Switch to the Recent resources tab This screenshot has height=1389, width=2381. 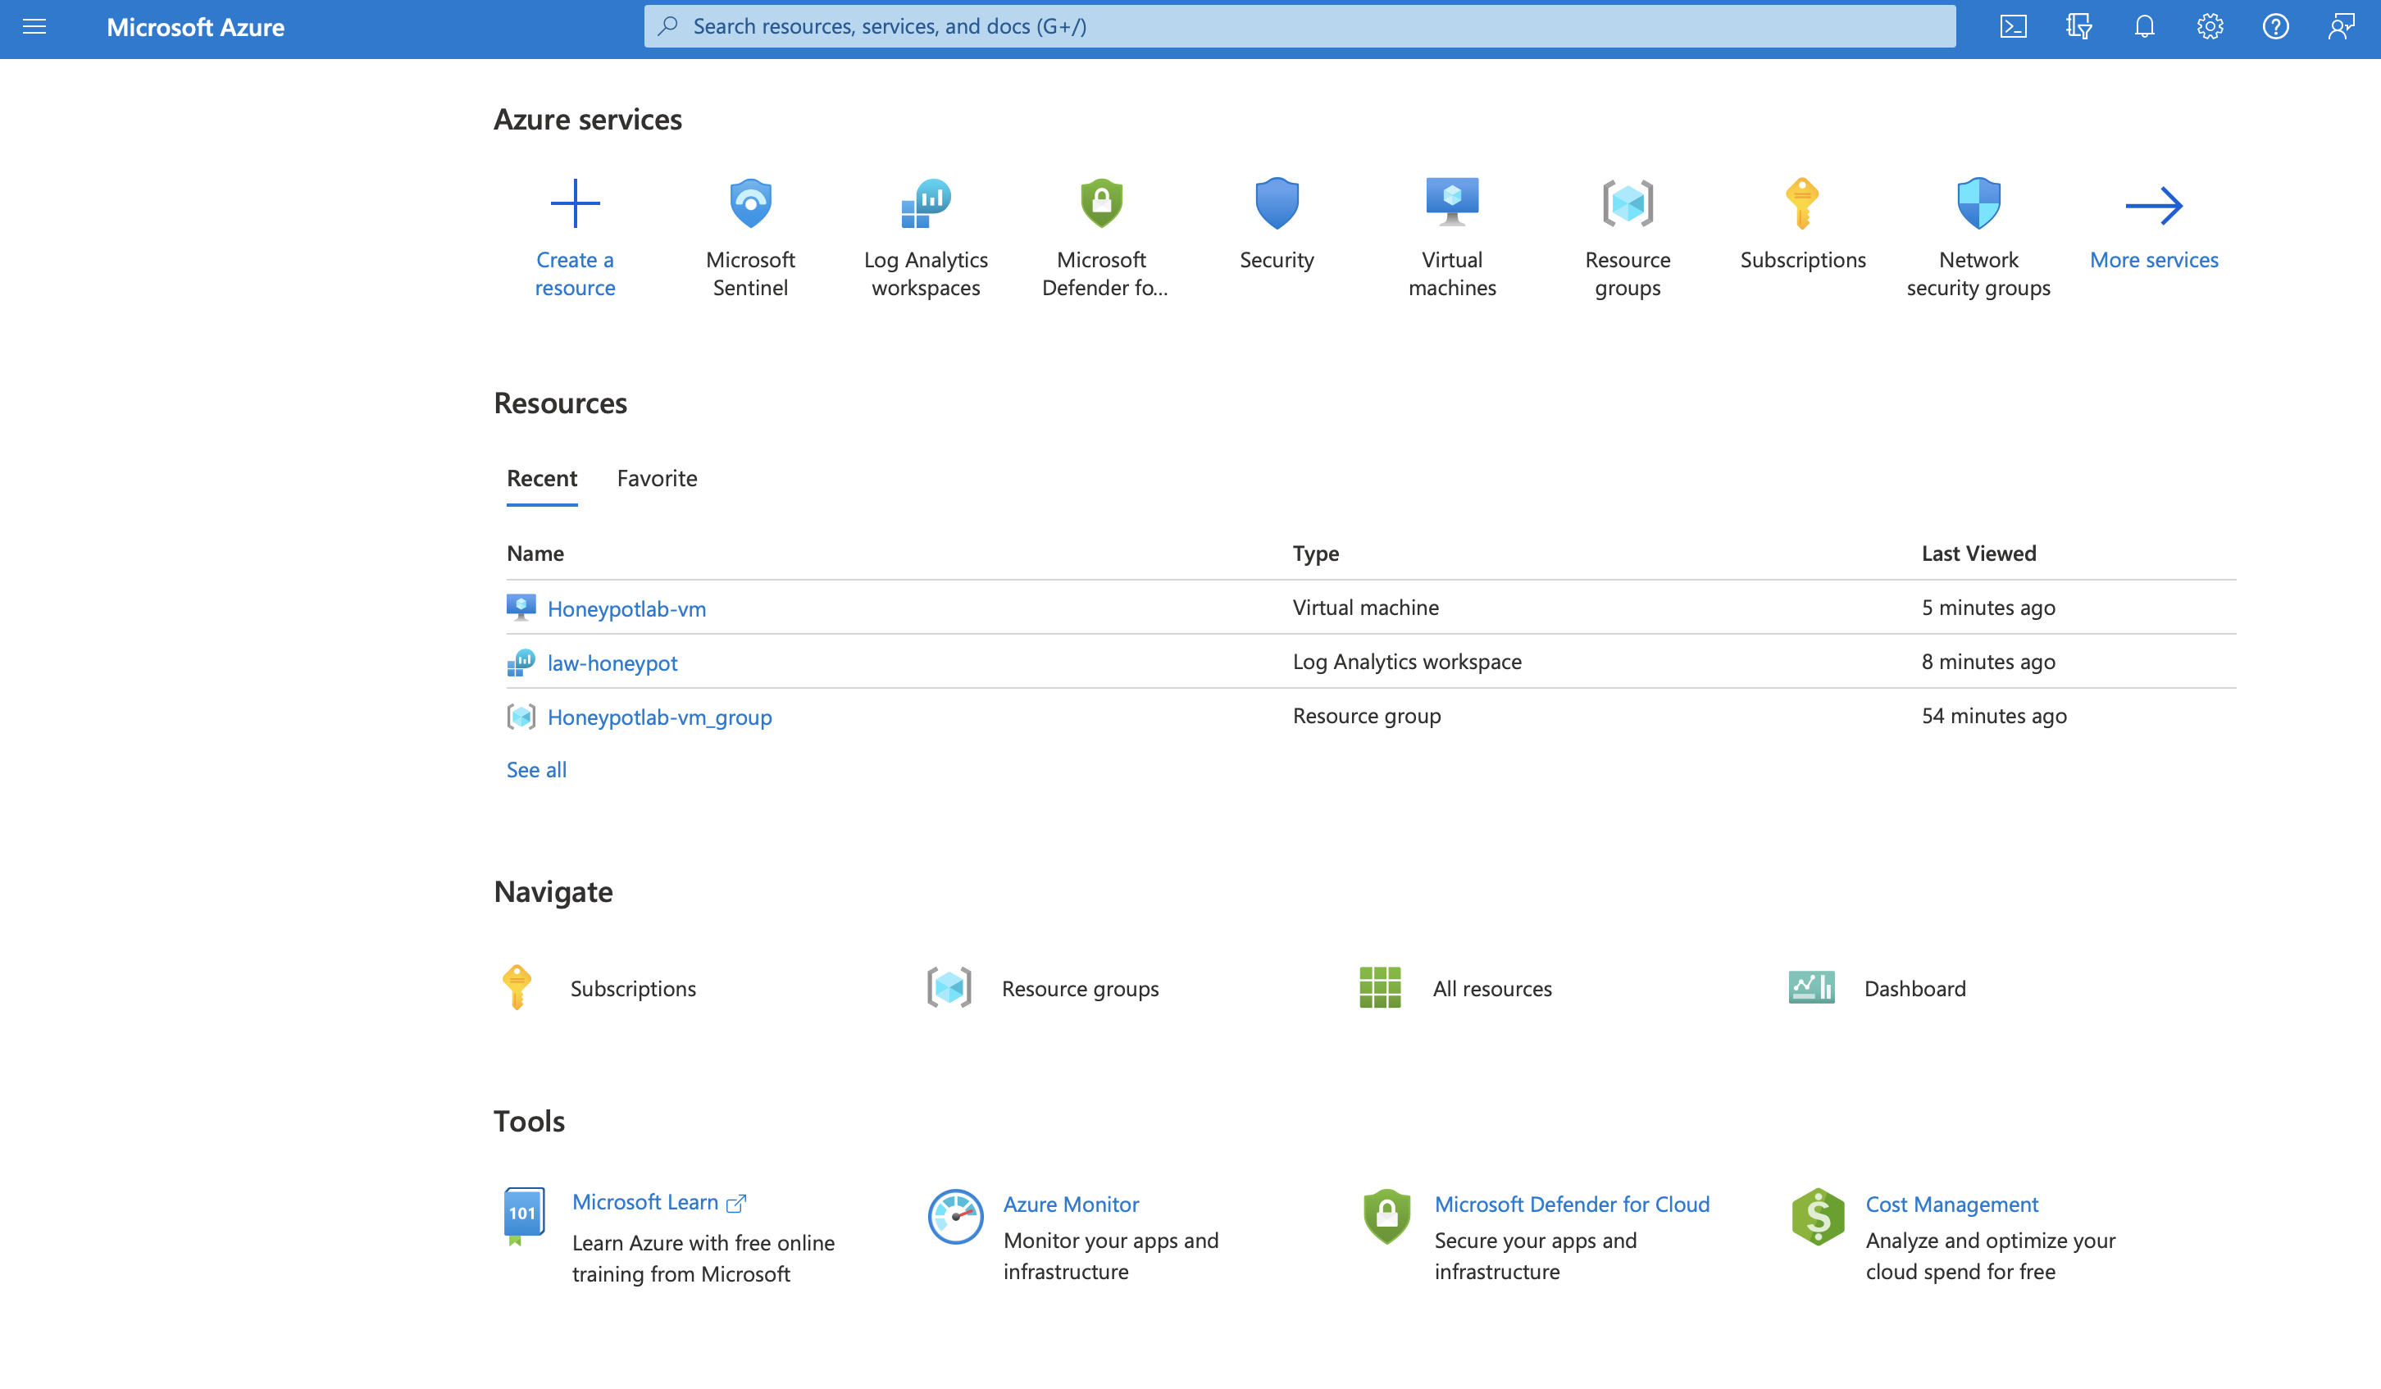tap(541, 478)
